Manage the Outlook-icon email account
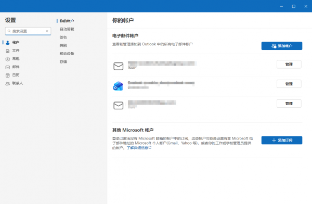The image size is (312, 204). (289, 84)
